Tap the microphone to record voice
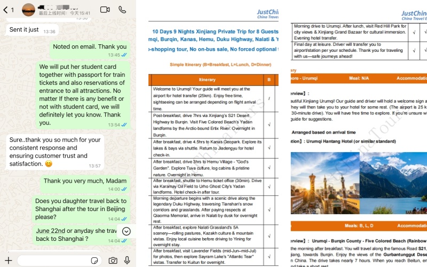 coord(127,261)
